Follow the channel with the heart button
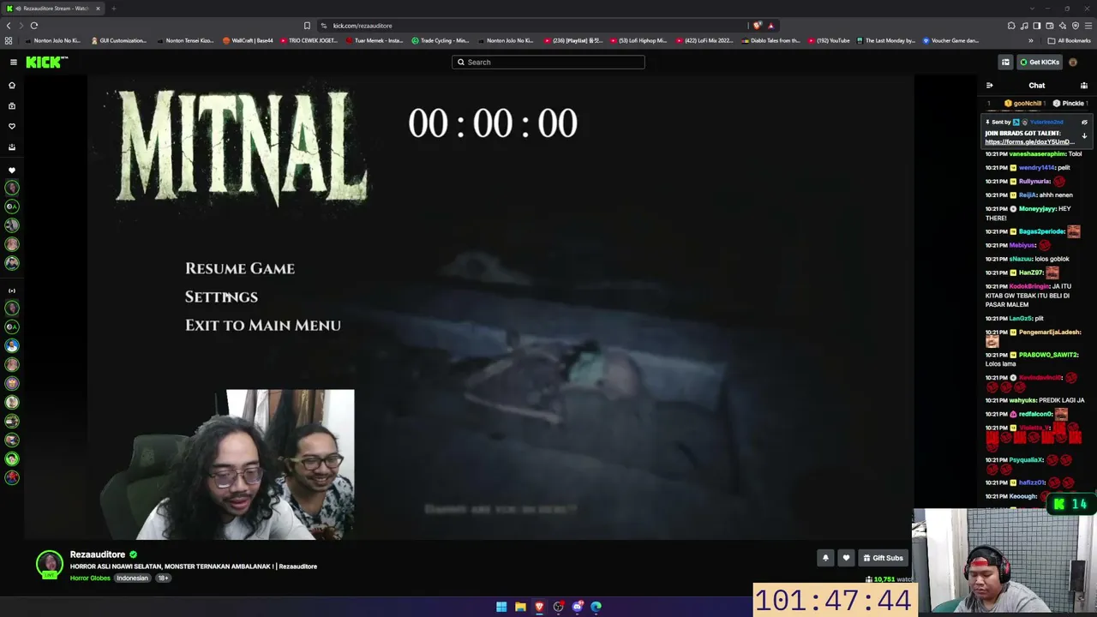 click(x=846, y=558)
